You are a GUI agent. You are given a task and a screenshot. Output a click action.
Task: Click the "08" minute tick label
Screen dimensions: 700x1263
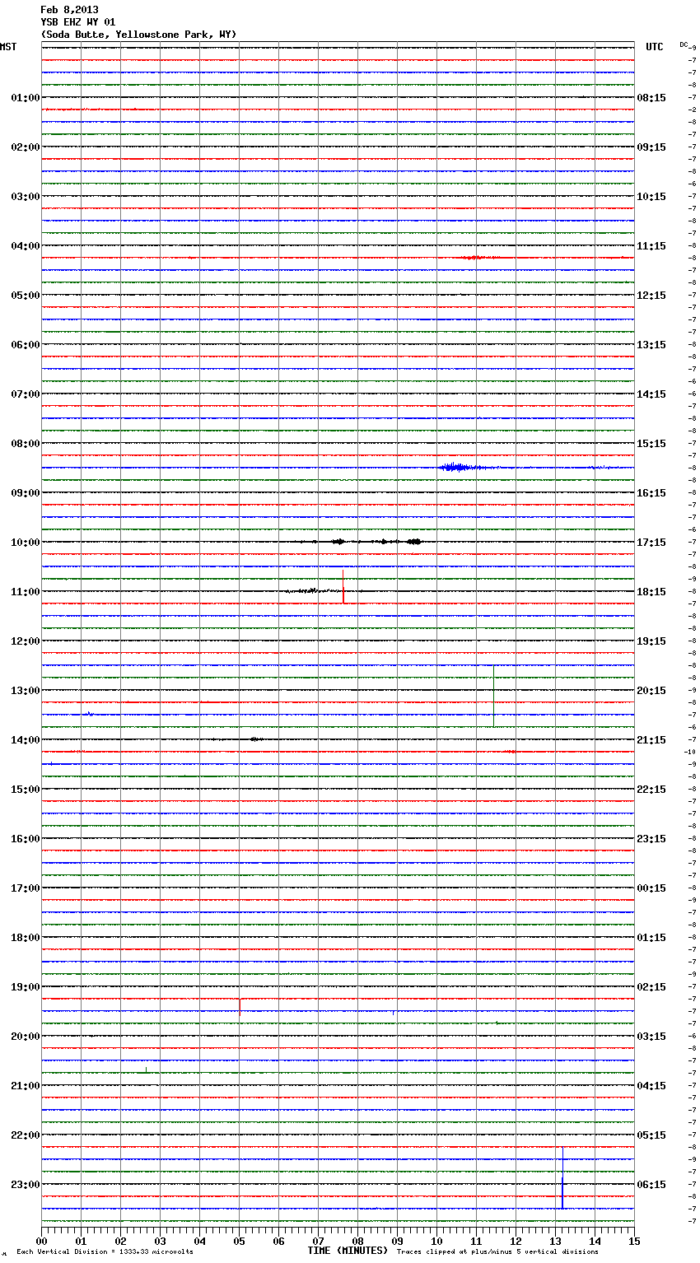pyautogui.click(x=357, y=1241)
